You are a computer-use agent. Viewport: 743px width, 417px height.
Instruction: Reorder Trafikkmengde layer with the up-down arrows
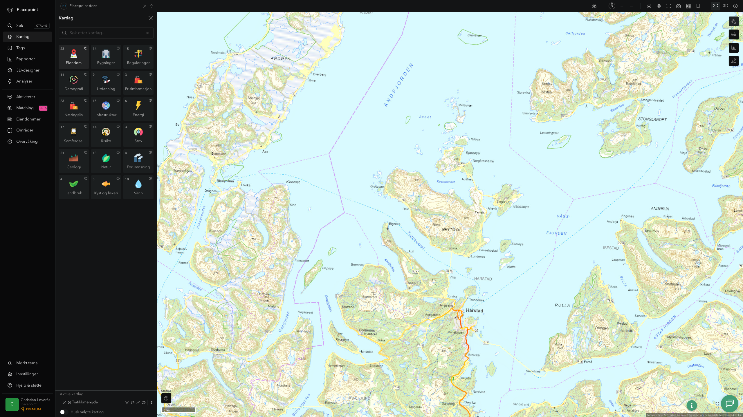pos(152,403)
